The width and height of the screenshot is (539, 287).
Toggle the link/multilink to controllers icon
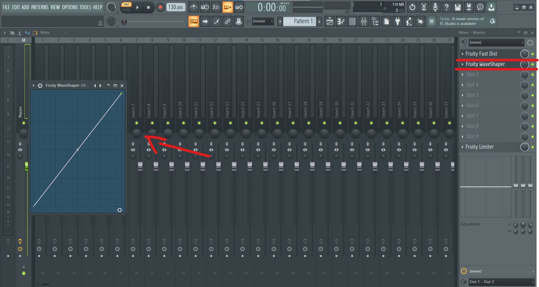[x=227, y=21]
